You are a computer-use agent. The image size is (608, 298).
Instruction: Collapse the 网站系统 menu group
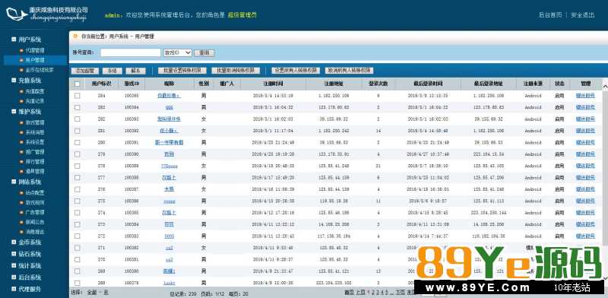pos(14,182)
